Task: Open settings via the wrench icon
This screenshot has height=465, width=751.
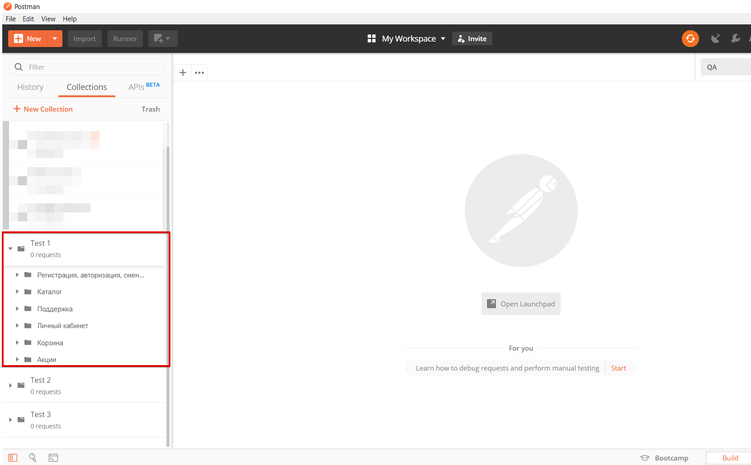Action: tap(736, 38)
